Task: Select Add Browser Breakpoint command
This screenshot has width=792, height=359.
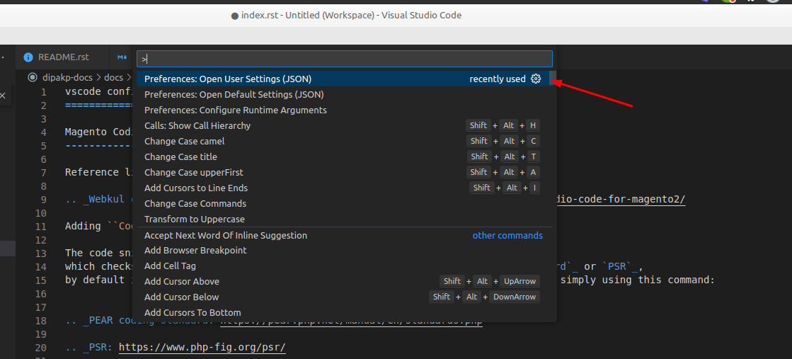Action: tap(343, 250)
